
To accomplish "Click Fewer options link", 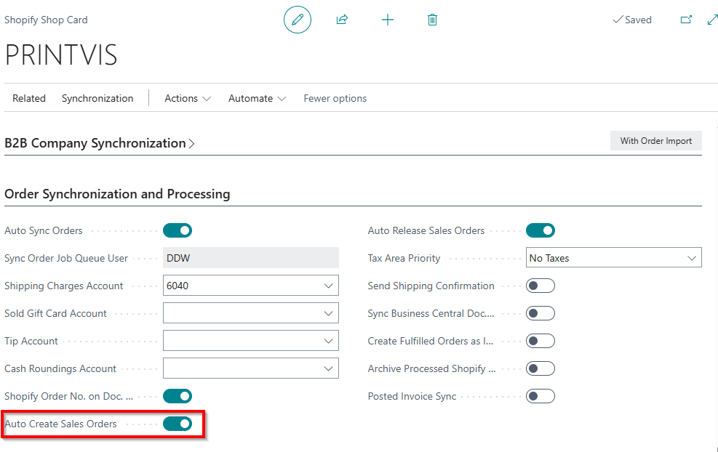I will point(335,98).
